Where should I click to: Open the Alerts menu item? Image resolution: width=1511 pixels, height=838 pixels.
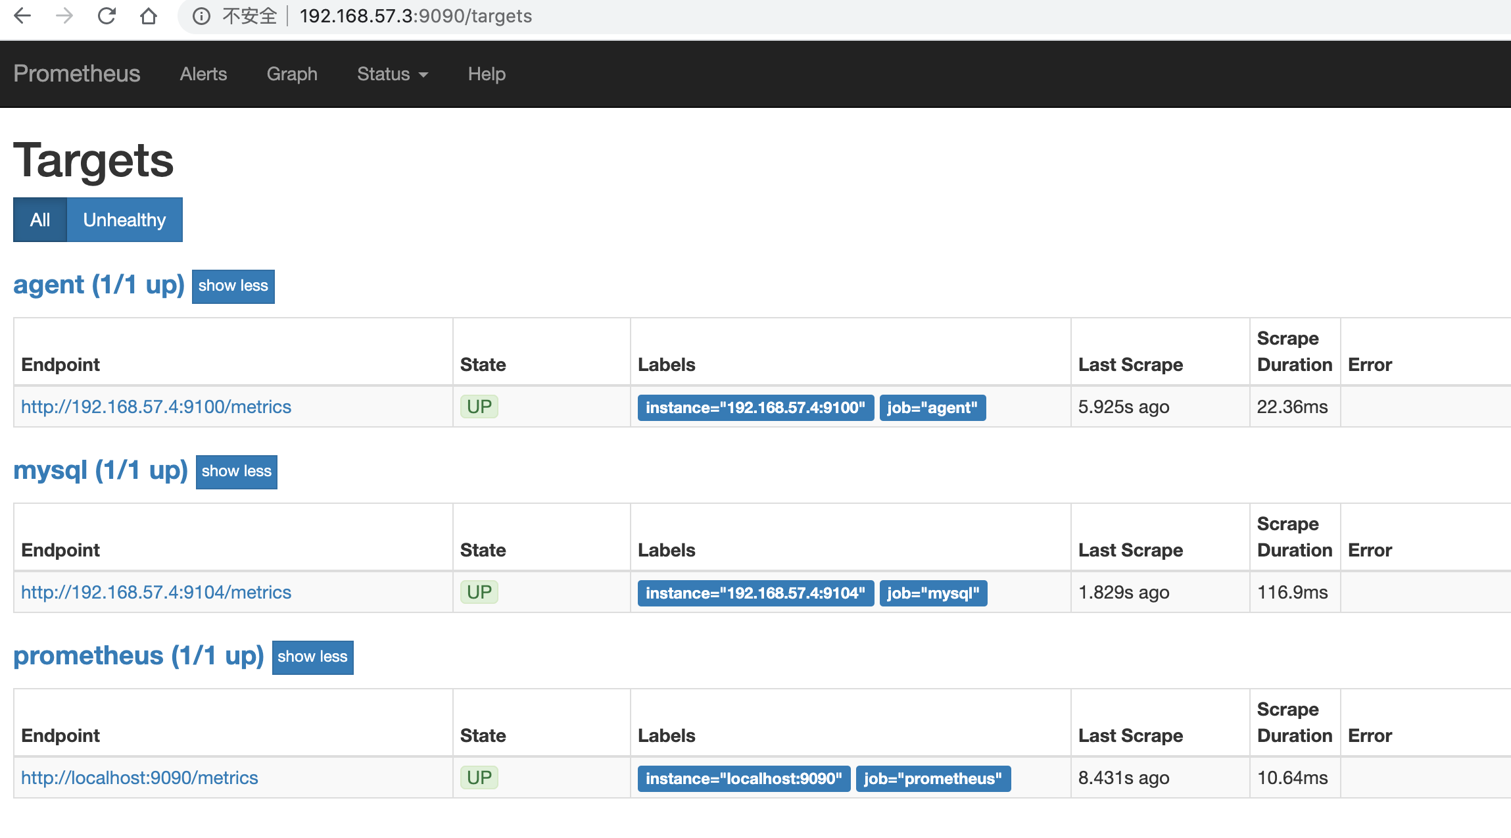click(203, 74)
